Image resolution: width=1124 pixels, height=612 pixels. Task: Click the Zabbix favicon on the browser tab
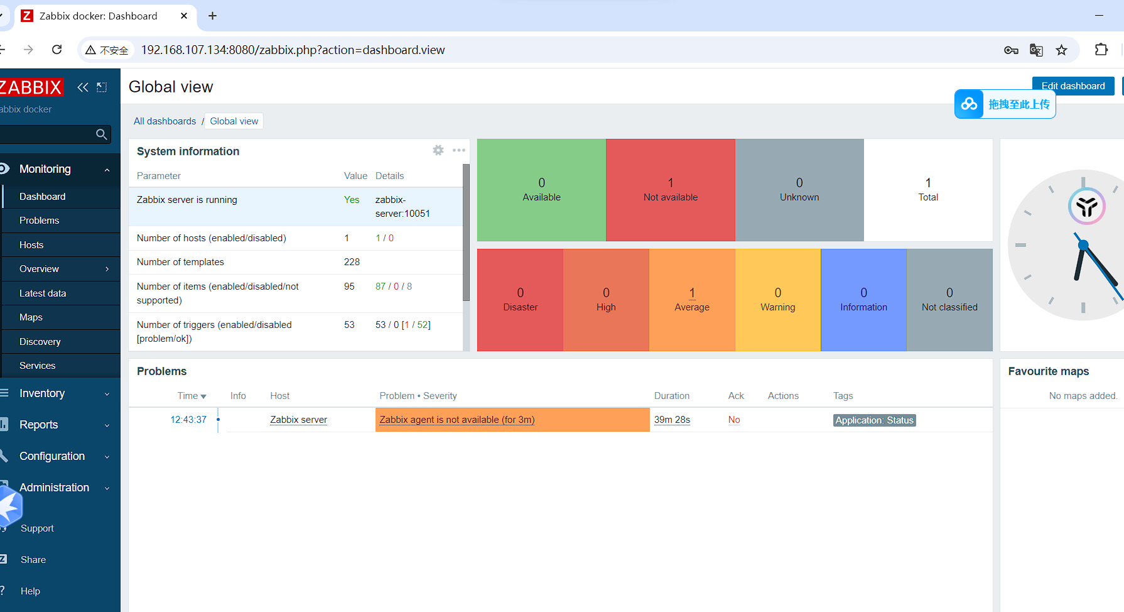pyautogui.click(x=27, y=16)
